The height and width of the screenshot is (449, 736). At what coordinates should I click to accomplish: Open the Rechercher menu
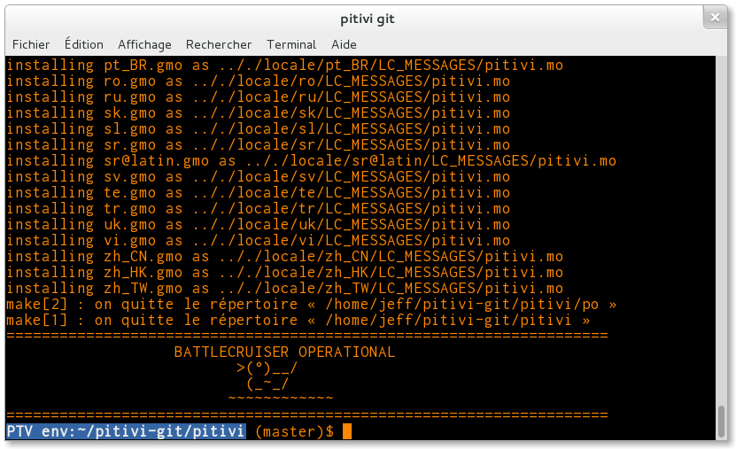pyautogui.click(x=219, y=44)
